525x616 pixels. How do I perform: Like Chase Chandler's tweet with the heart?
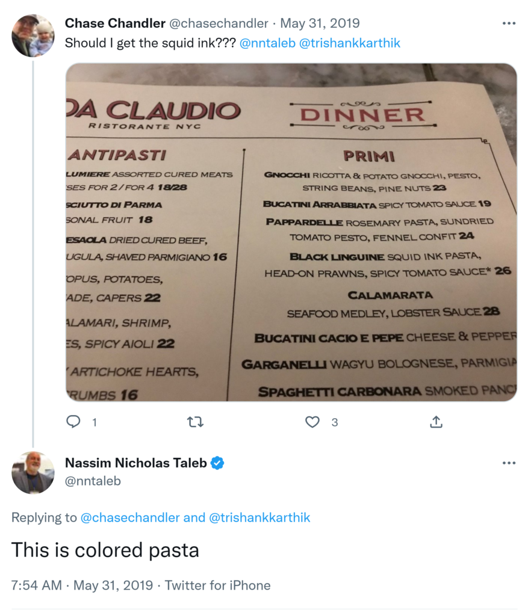click(x=312, y=422)
